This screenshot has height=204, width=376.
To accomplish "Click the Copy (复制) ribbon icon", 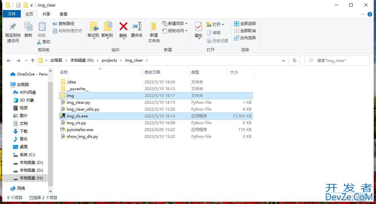I will click(x=28, y=26).
